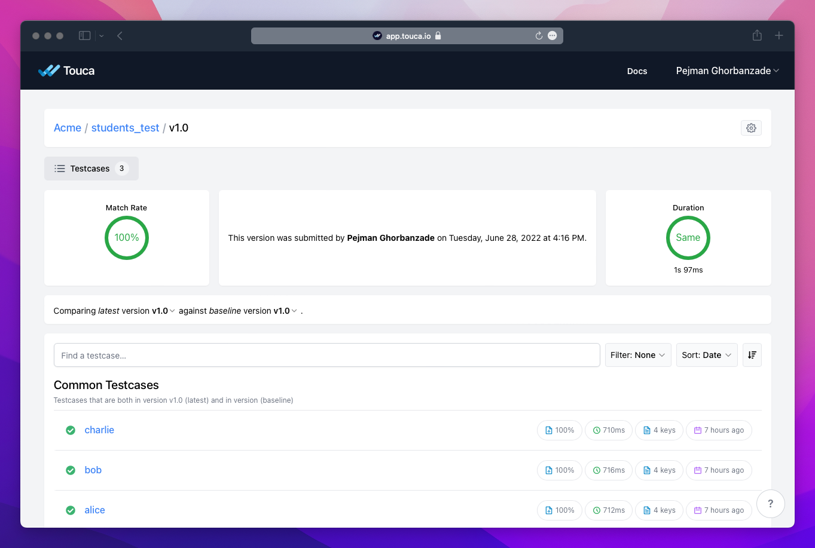Open the latest version v1.0 dropdown
The height and width of the screenshot is (548, 815).
coord(163,311)
